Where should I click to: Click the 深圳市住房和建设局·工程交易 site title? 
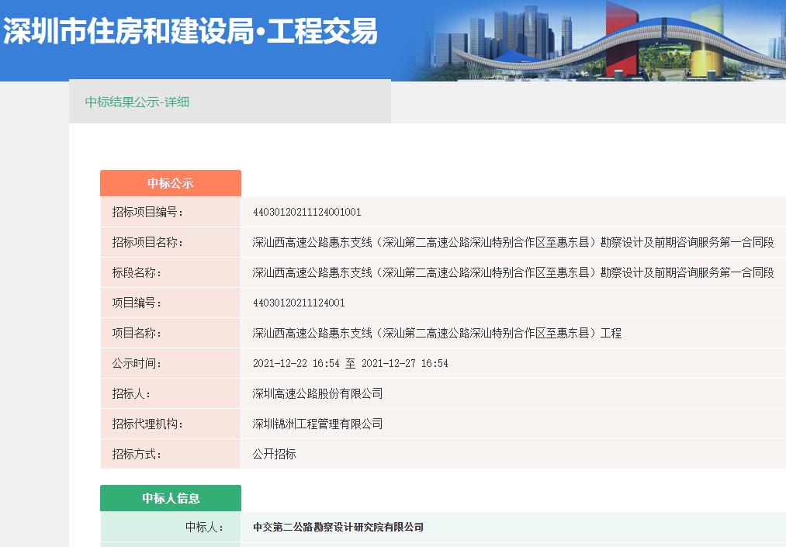click(191, 32)
